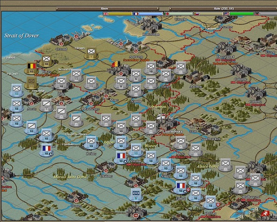The width and height of the screenshot is (277, 222).
Task: Click the French unit at Belfort
Action: pos(210,202)
